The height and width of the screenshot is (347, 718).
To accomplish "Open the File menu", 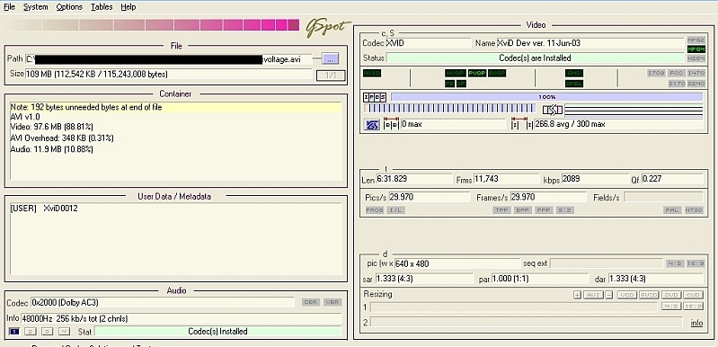I will 9,7.
